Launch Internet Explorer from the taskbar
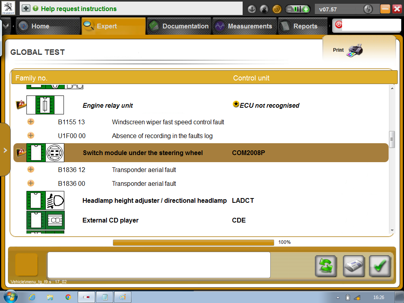The width and height of the screenshot is (404, 303). (32, 297)
